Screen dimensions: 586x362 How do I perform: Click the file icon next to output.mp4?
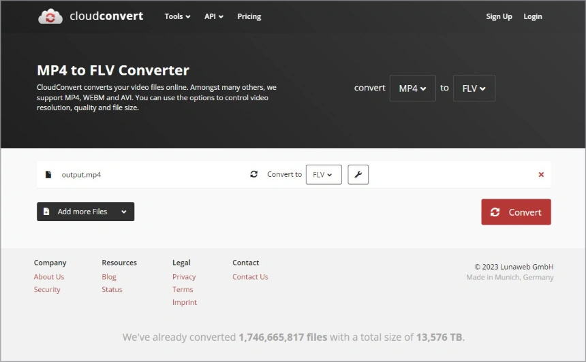48,174
